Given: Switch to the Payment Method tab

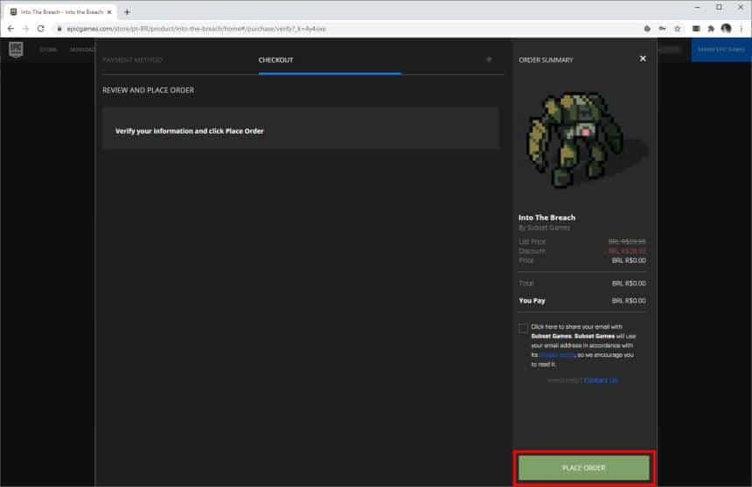Looking at the screenshot, I should 133,60.
